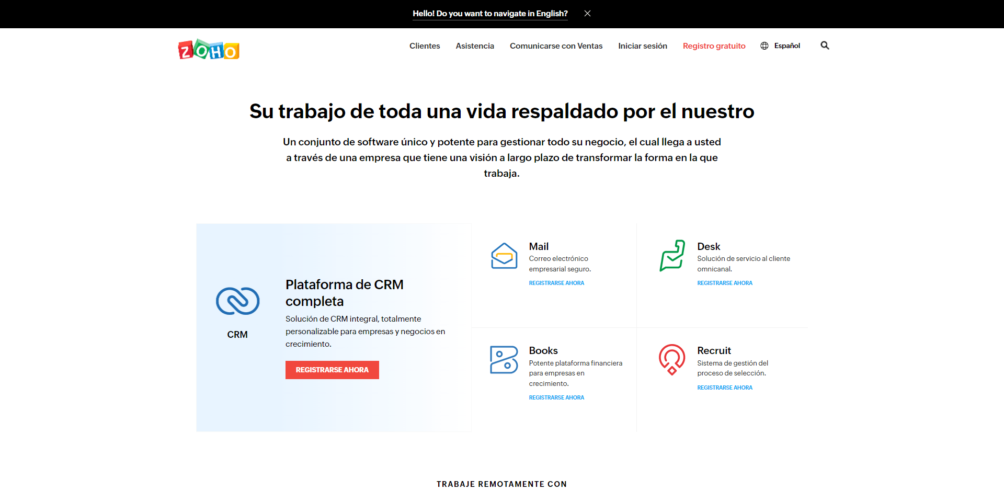
Task: Open the English navigation link
Action: pos(490,14)
